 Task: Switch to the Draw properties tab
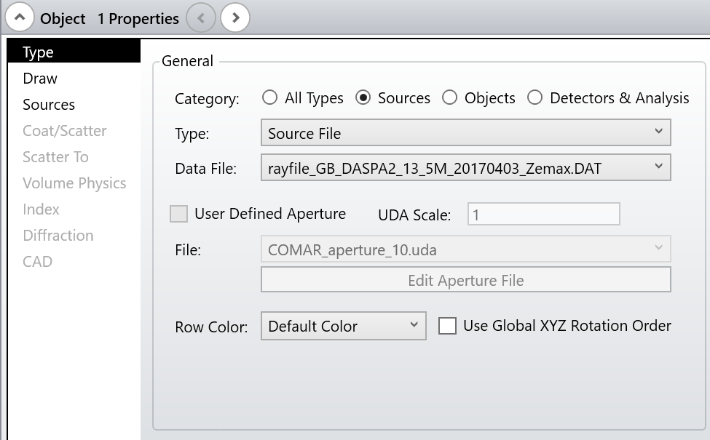pos(40,79)
